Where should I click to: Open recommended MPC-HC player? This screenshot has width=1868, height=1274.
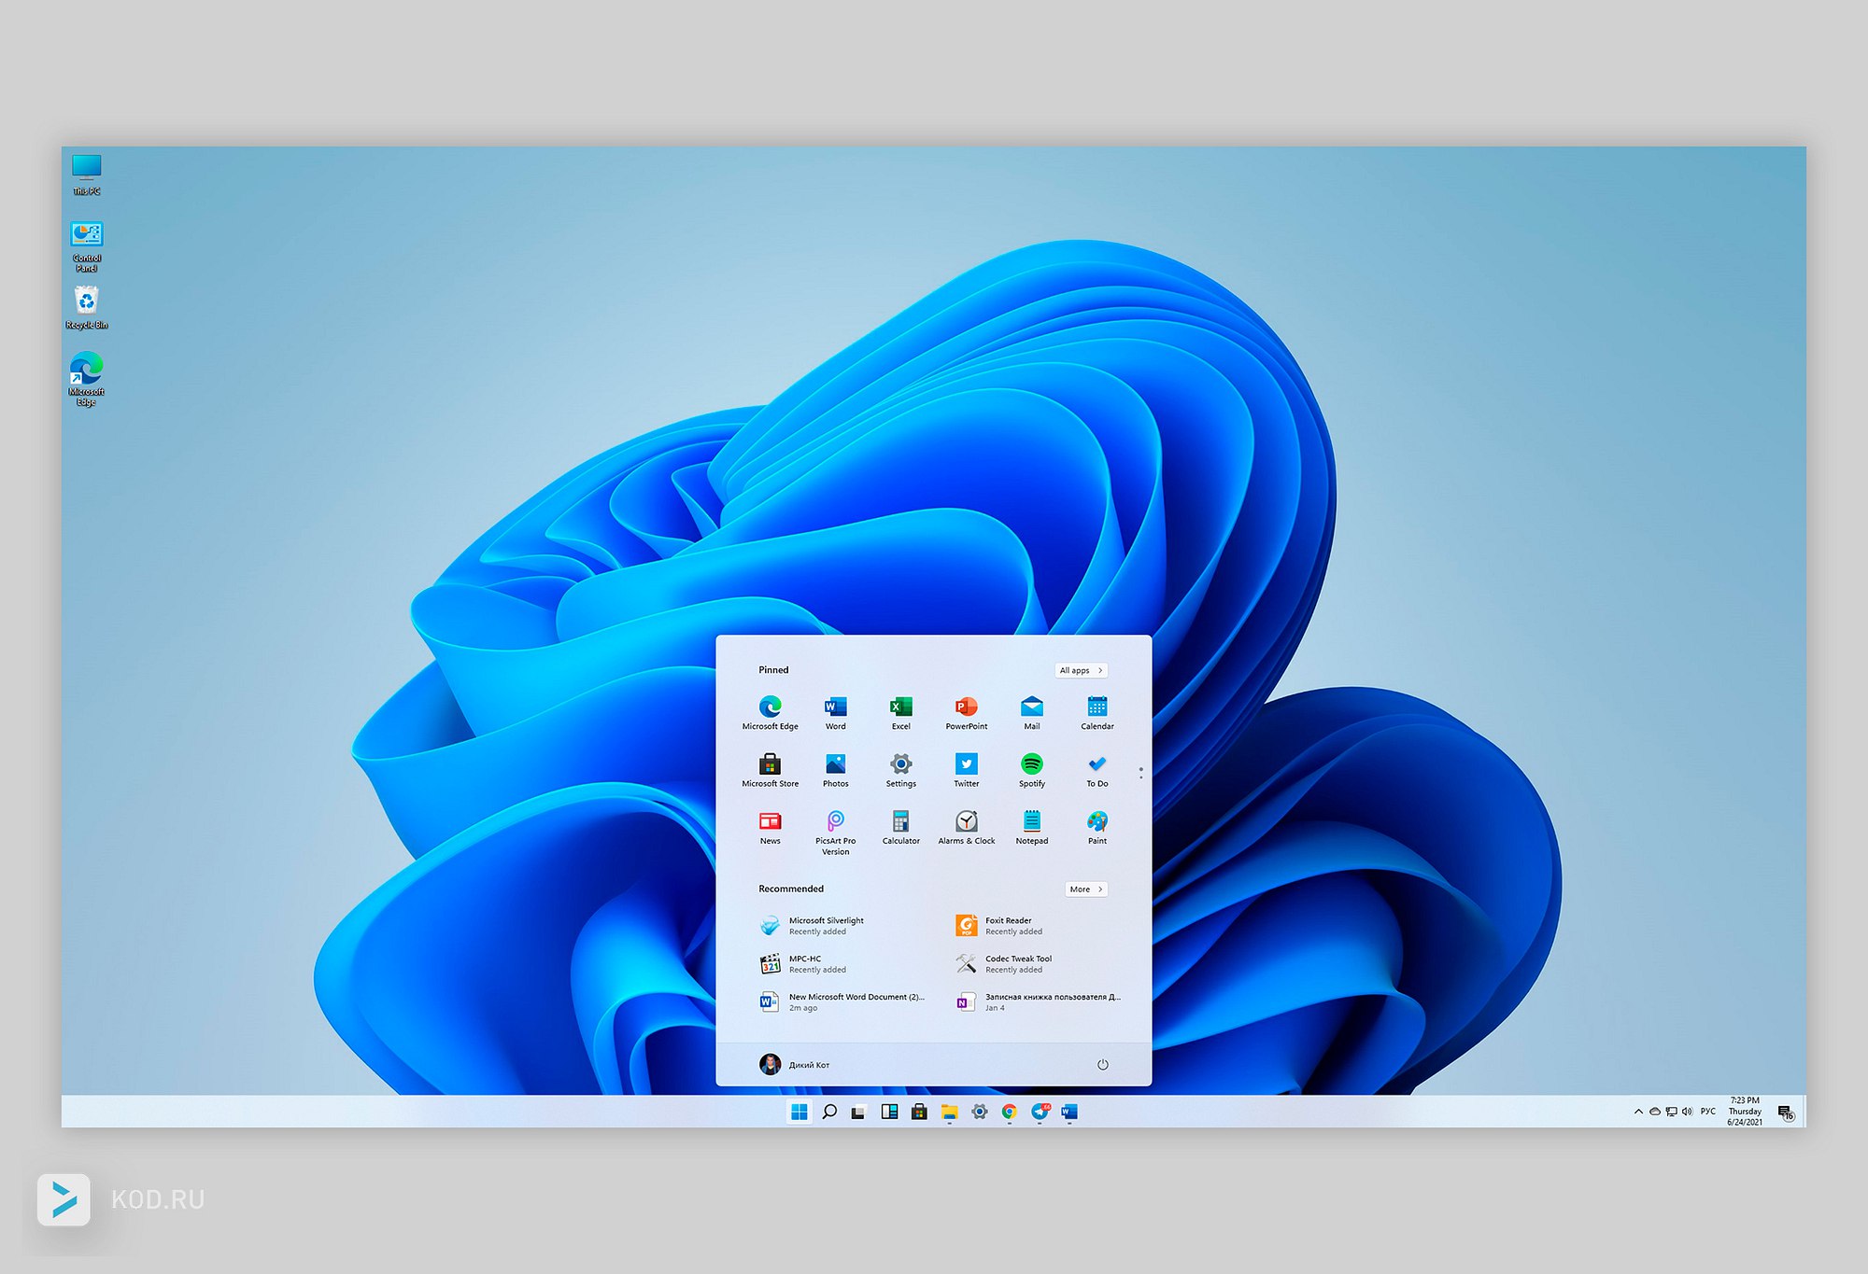point(803,963)
